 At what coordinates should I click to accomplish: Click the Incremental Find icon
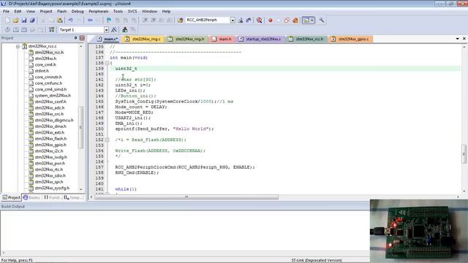(x=249, y=20)
